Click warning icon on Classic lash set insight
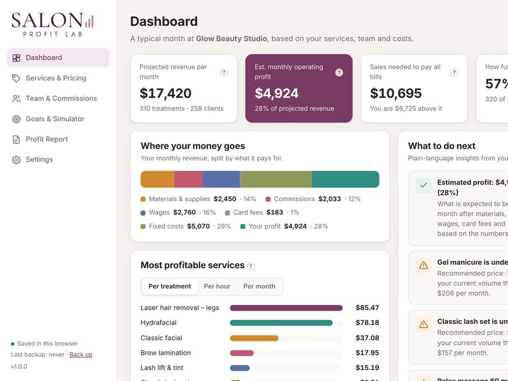The image size is (508, 381). [x=424, y=324]
